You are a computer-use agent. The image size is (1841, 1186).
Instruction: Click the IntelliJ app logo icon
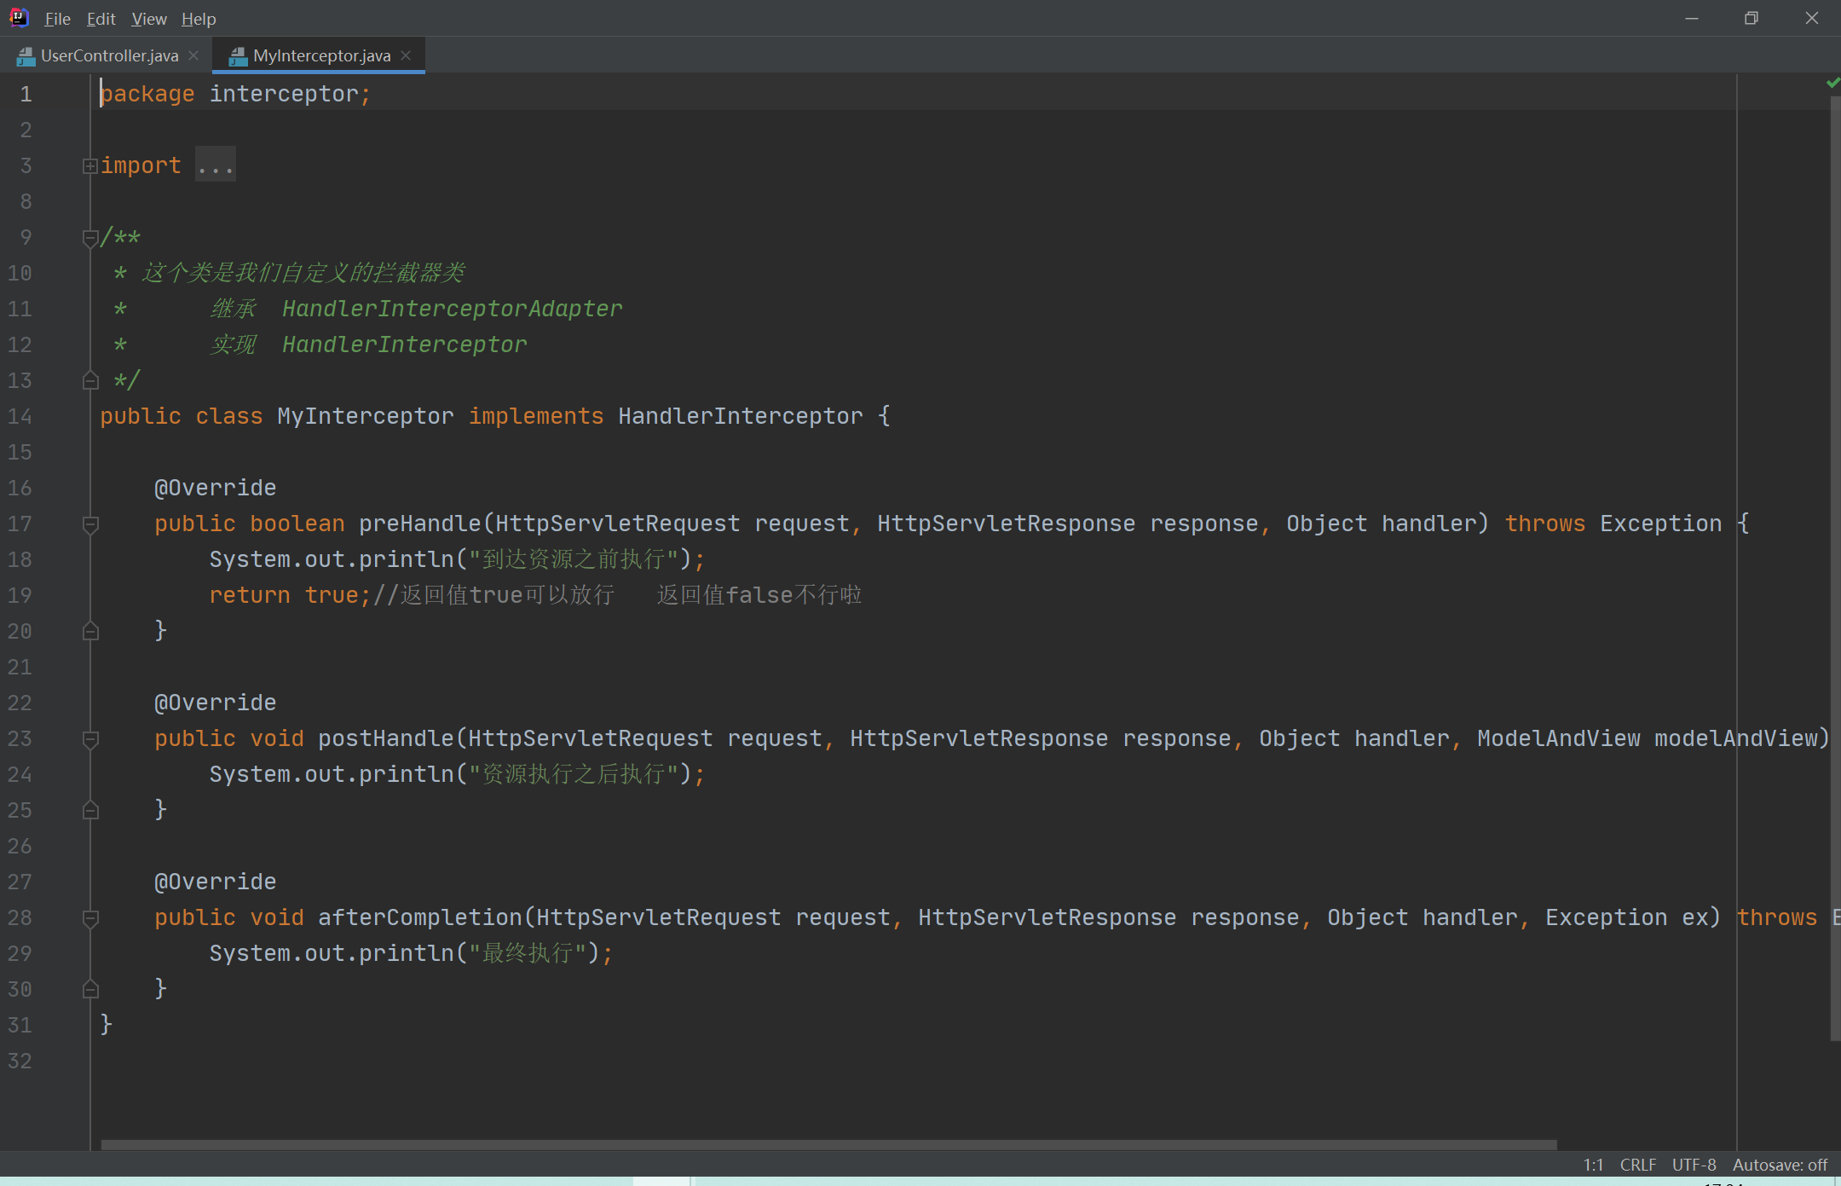point(19,18)
